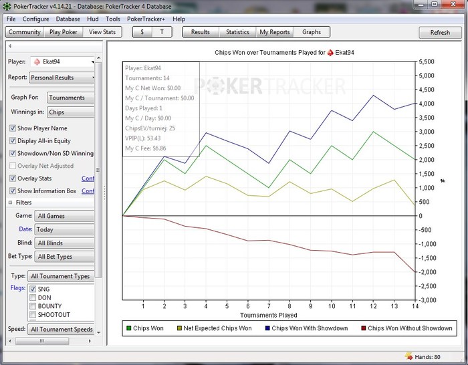Open Graph For Tournaments dropdown
The width and height of the screenshot is (468, 365).
point(70,98)
